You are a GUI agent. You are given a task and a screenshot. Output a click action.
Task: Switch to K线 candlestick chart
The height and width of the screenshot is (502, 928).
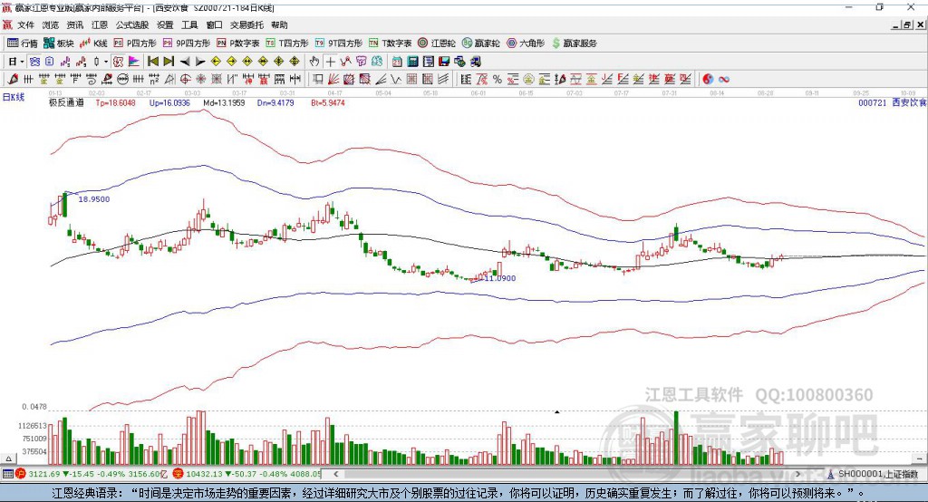(93, 43)
